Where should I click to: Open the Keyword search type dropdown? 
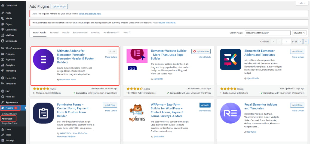(299, 33)
